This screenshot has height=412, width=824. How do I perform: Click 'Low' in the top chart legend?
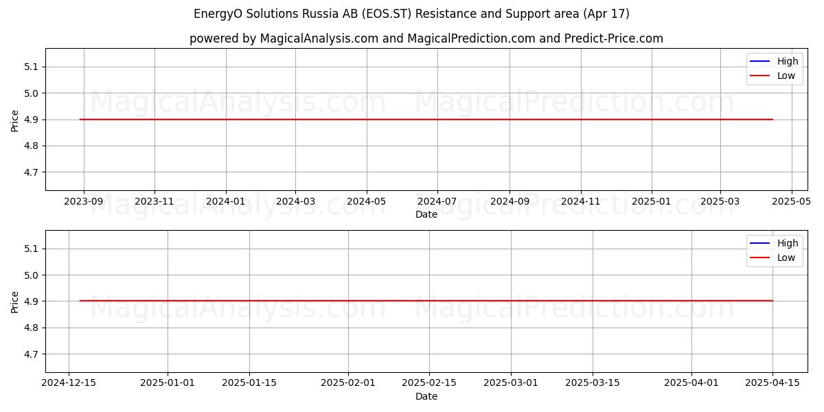tap(786, 76)
